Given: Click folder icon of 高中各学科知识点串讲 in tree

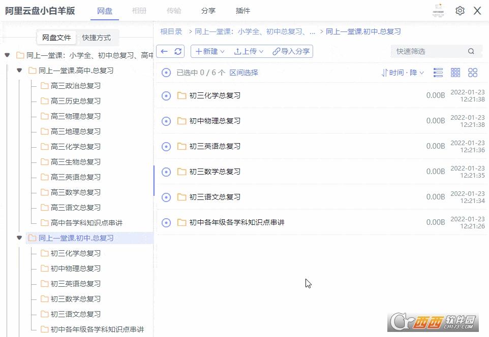Looking at the screenshot, I should (45, 223).
